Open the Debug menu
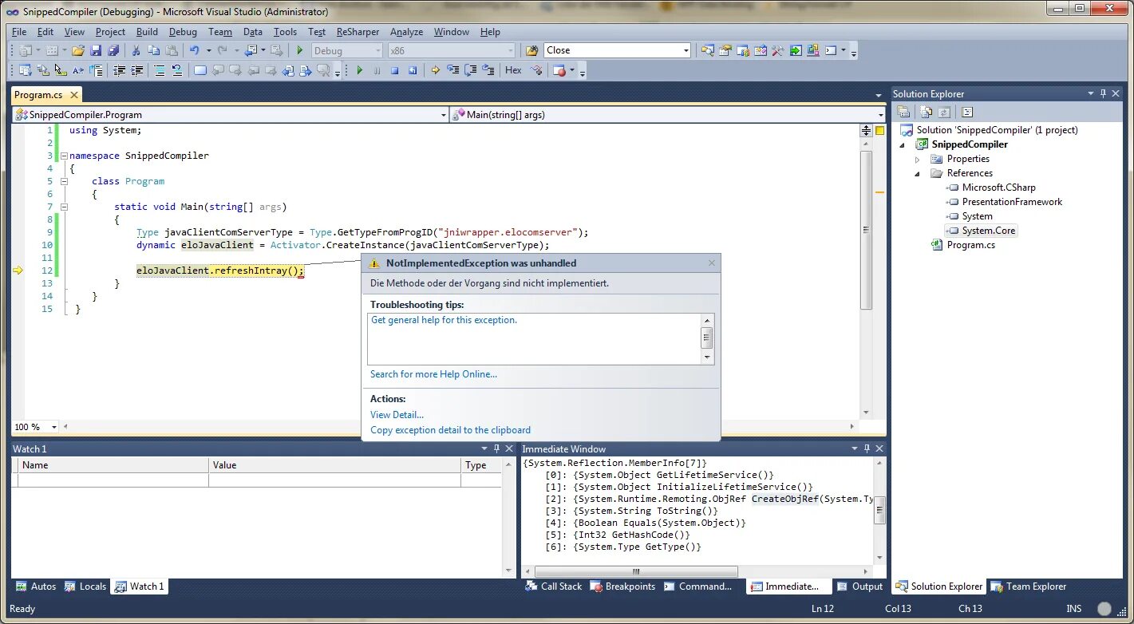 tap(183, 32)
